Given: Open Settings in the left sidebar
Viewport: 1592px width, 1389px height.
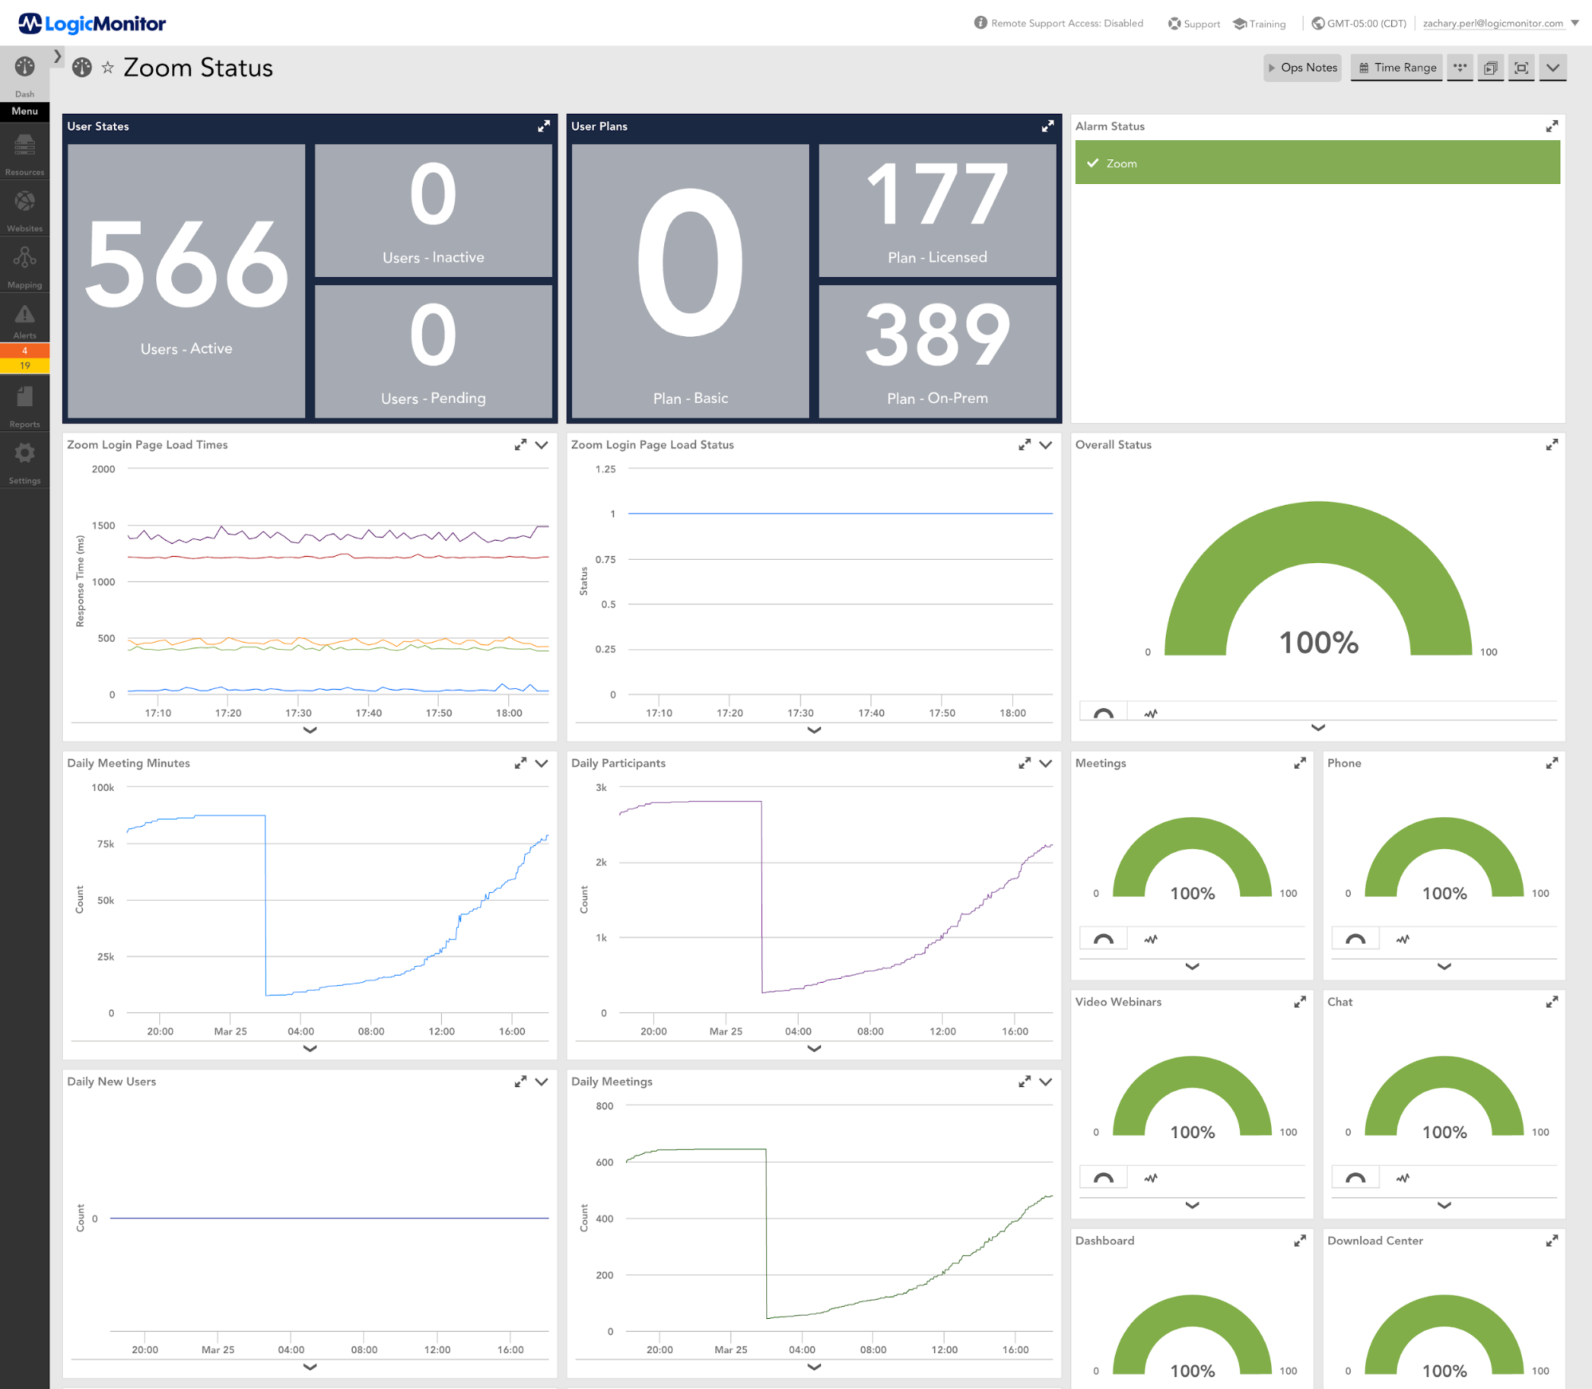Looking at the screenshot, I should (25, 463).
